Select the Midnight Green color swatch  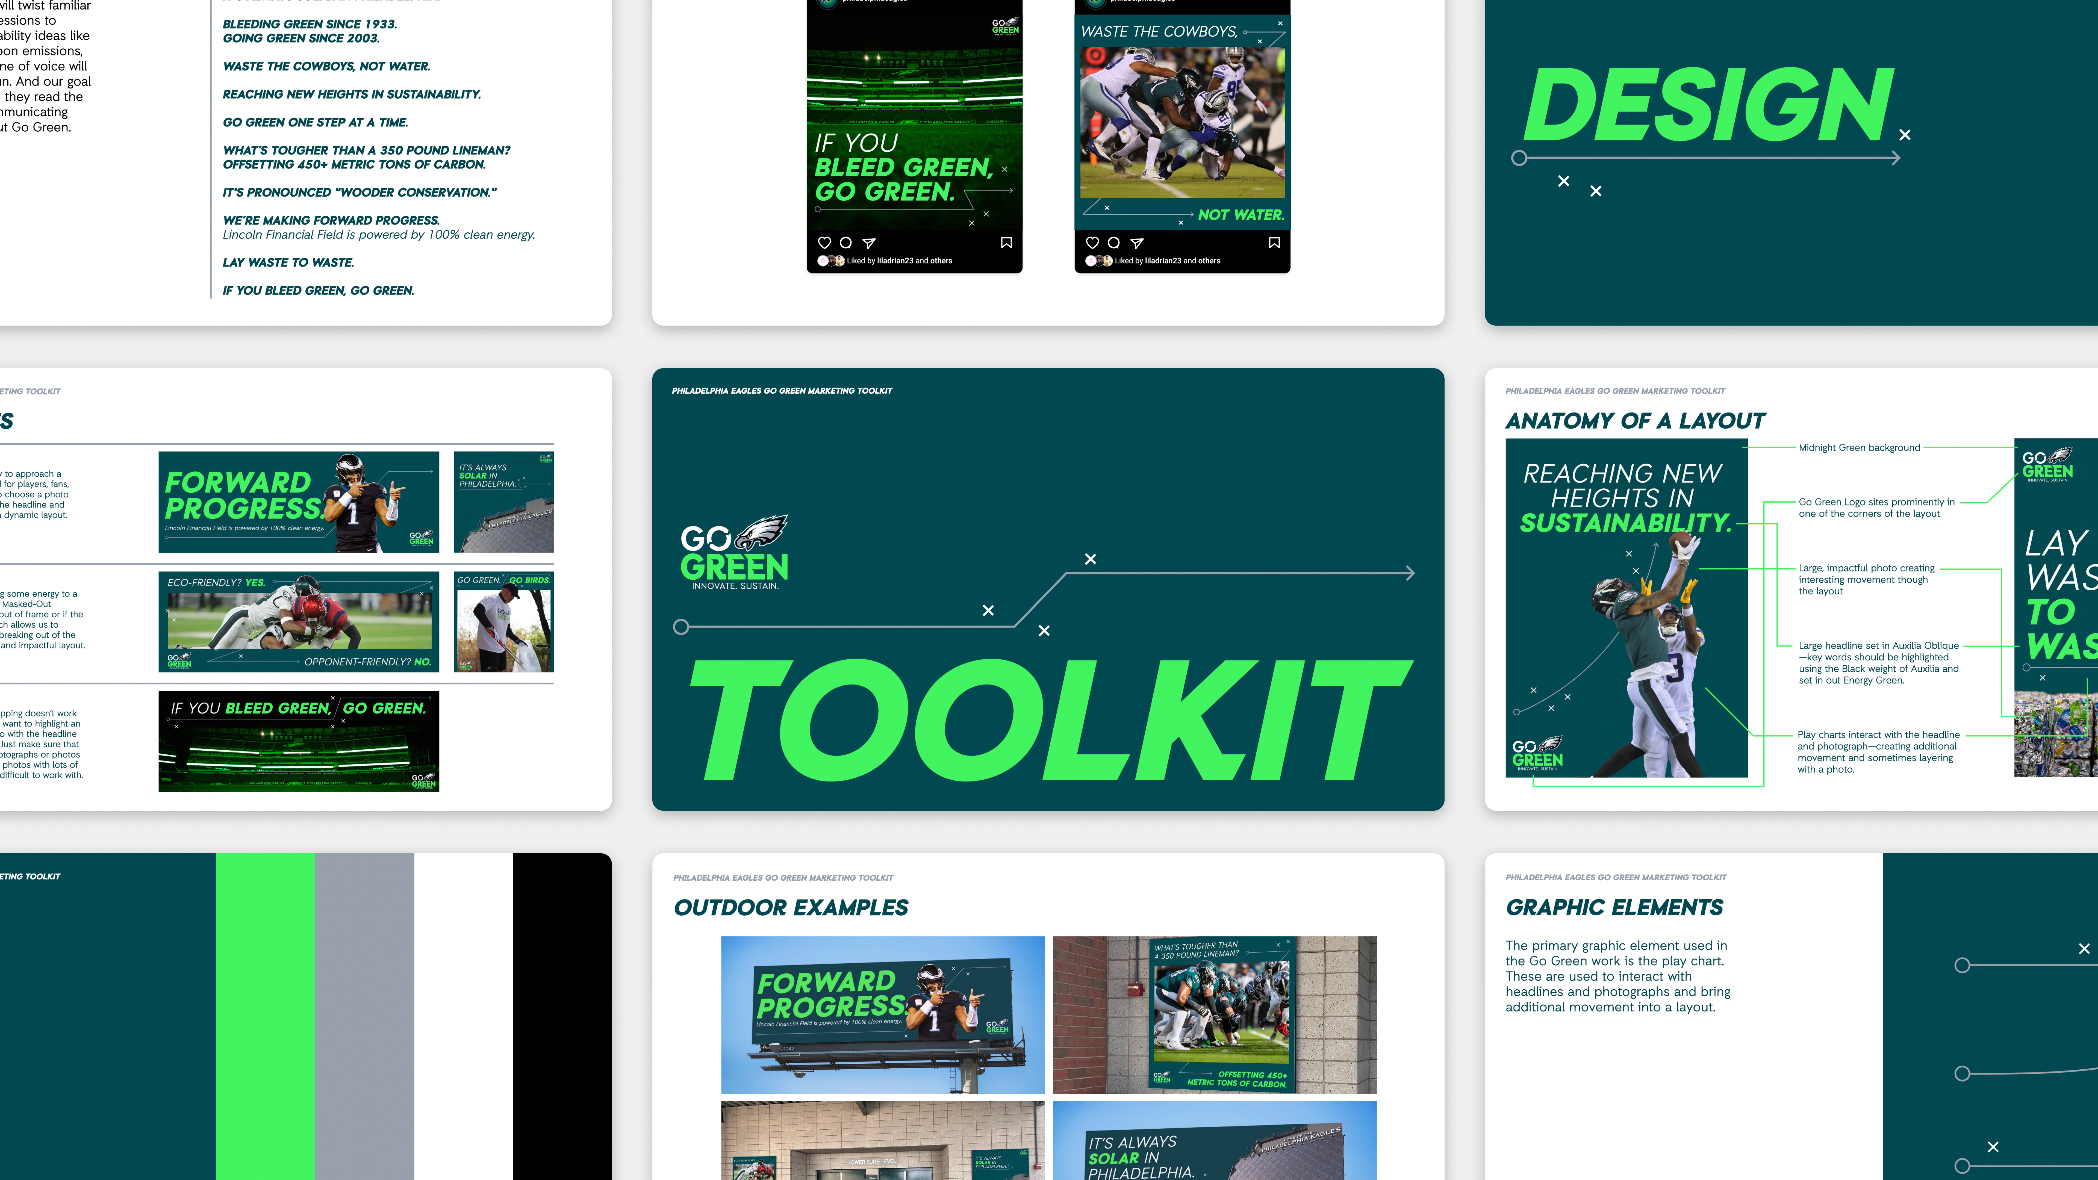point(108,1016)
